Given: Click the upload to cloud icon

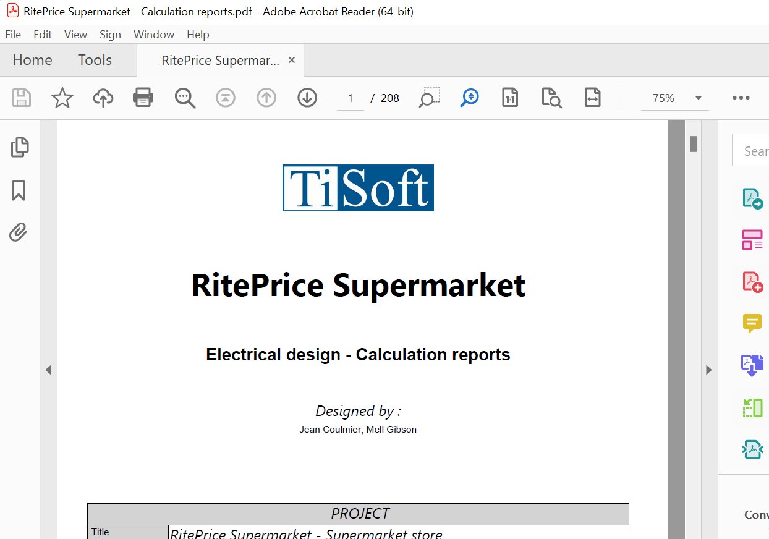Looking at the screenshot, I should click(x=103, y=98).
